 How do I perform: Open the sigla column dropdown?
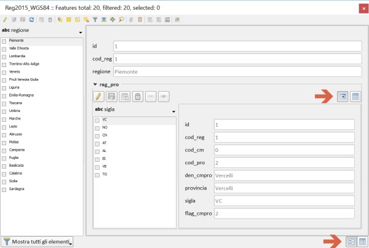point(174,111)
